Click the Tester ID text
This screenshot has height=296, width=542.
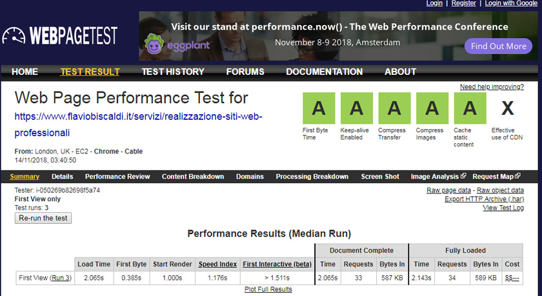[57, 190]
